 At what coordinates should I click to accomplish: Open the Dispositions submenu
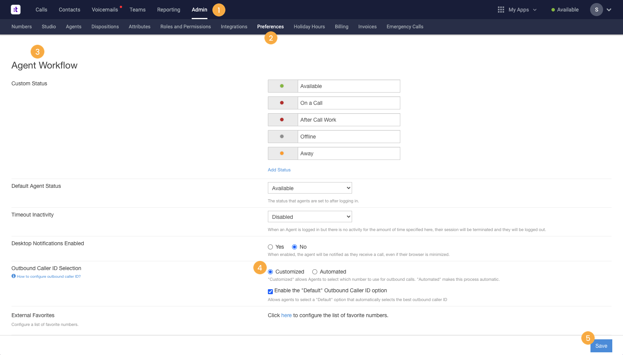tap(105, 27)
